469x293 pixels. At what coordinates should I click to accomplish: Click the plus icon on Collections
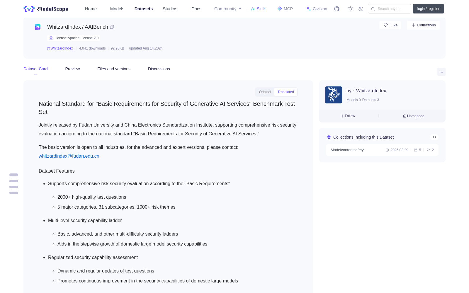414,25
